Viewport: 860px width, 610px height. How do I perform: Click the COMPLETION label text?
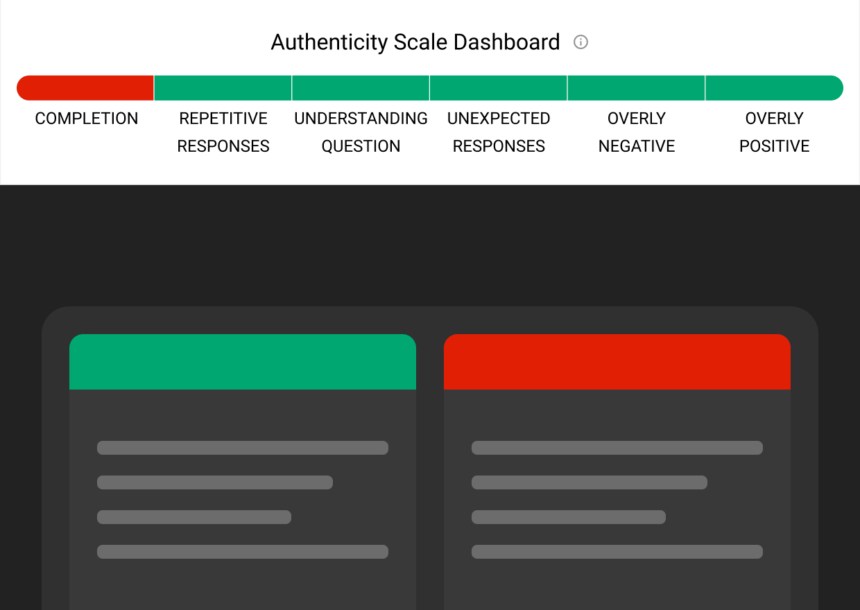point(86,119)
